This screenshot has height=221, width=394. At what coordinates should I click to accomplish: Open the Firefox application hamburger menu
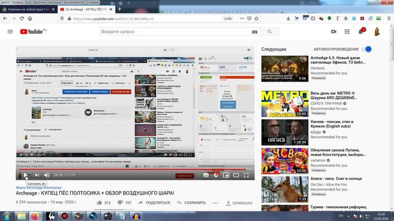click(389, 18)
